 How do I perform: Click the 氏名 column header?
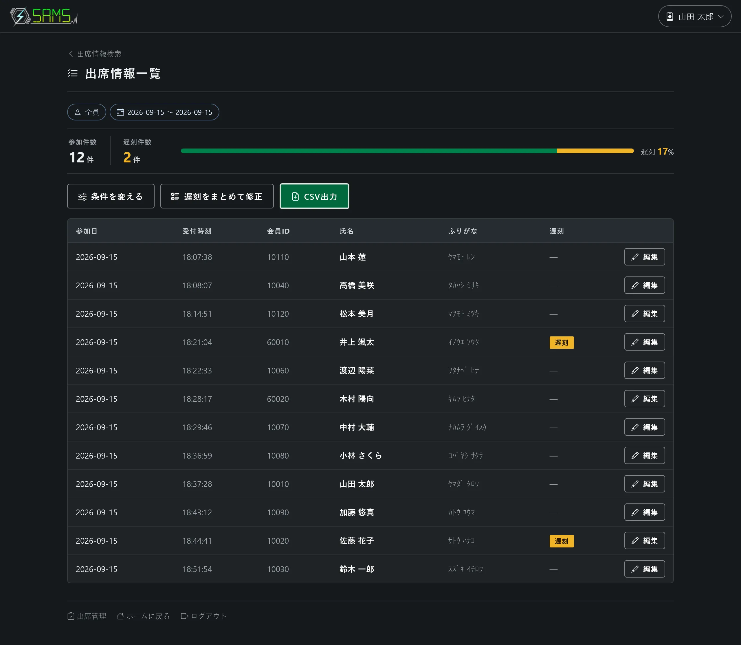pyautogui.click(x=346, y=231)
